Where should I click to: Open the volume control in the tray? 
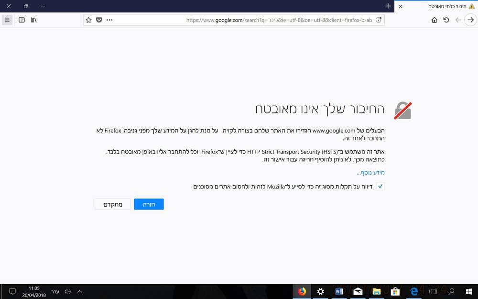click(x=68, y=292)
